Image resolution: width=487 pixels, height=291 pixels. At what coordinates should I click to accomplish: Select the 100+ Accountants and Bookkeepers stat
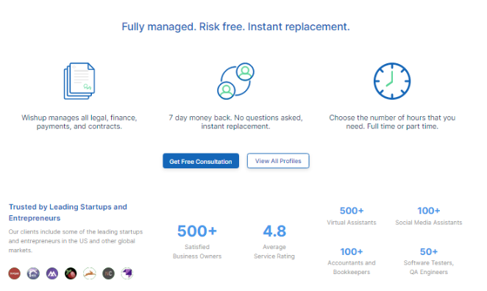352,261
